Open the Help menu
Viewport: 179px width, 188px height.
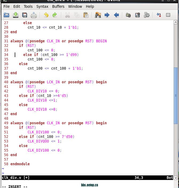click(90, 6)
